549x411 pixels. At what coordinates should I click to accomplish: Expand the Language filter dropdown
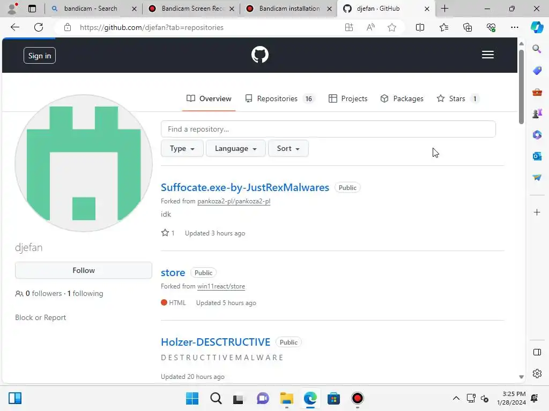[236, 149]
